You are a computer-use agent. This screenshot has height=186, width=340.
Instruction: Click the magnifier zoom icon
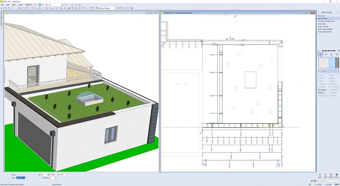[x=36, y=8]
